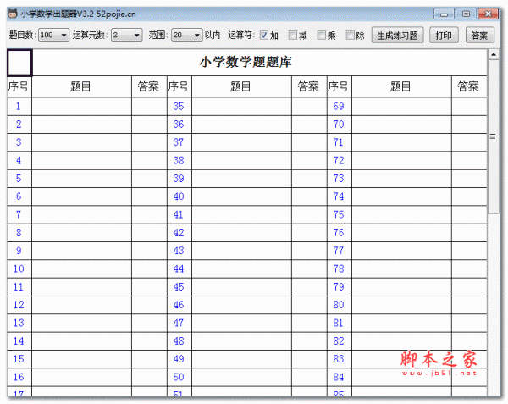Select sequence number 74 cell
The width and height of the screenshot is (508, 404).
[x=340, y=196]
